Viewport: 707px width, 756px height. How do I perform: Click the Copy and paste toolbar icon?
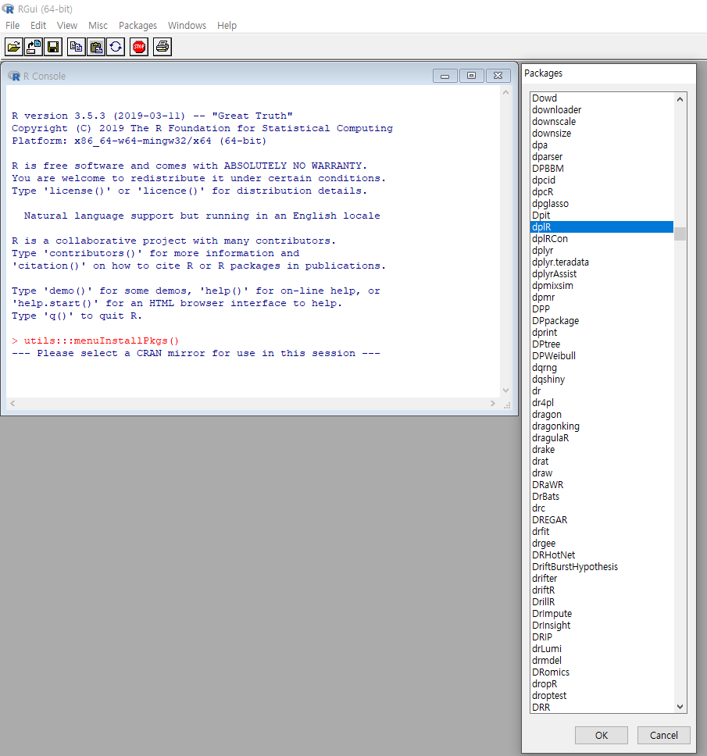(116, 47)
